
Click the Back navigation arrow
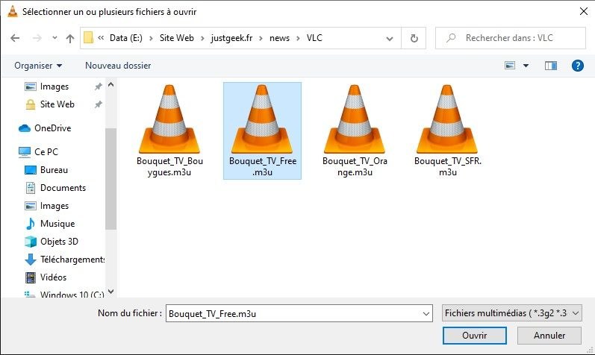pyautogui.click(x=15, y=38)
